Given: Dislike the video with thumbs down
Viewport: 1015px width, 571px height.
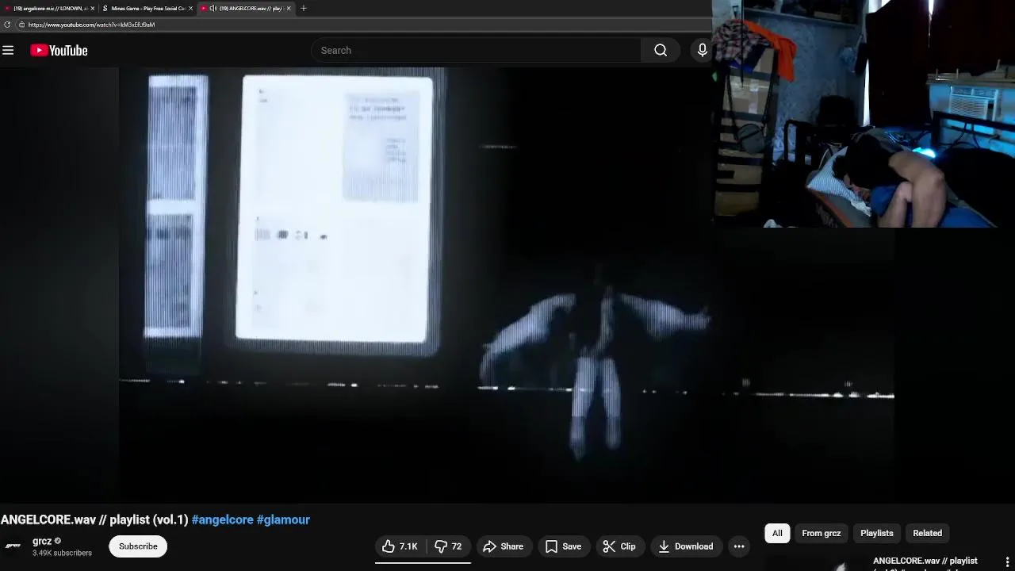Looking at the screenshot, I should [449, 546].
